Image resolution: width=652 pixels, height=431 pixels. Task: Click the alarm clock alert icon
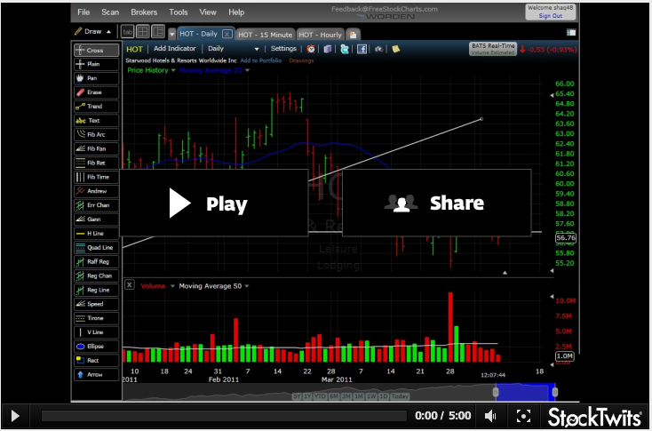click(x=311, y=49)
